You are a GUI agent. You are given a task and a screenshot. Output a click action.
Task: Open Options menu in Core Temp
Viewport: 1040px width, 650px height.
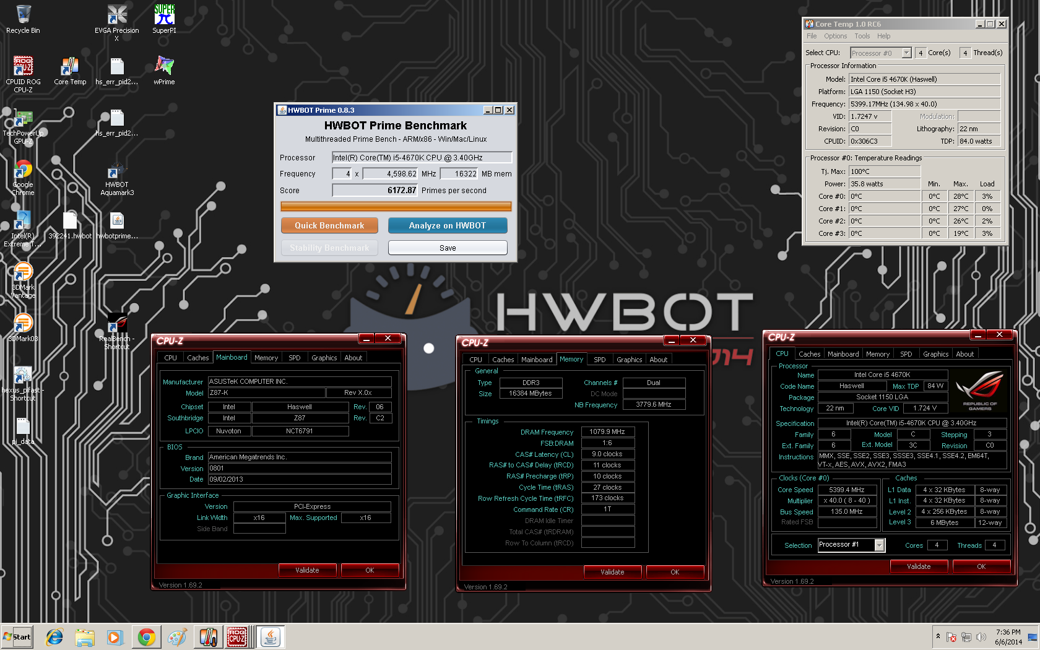835,36
